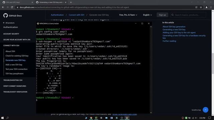The image size is (214, 120).
Task: Bookmark this page with the star icon
Action: [201, 7]
